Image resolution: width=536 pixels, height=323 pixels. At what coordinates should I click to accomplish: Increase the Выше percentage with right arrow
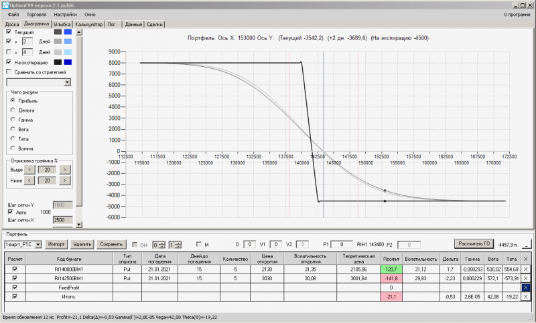click(64, 169)
